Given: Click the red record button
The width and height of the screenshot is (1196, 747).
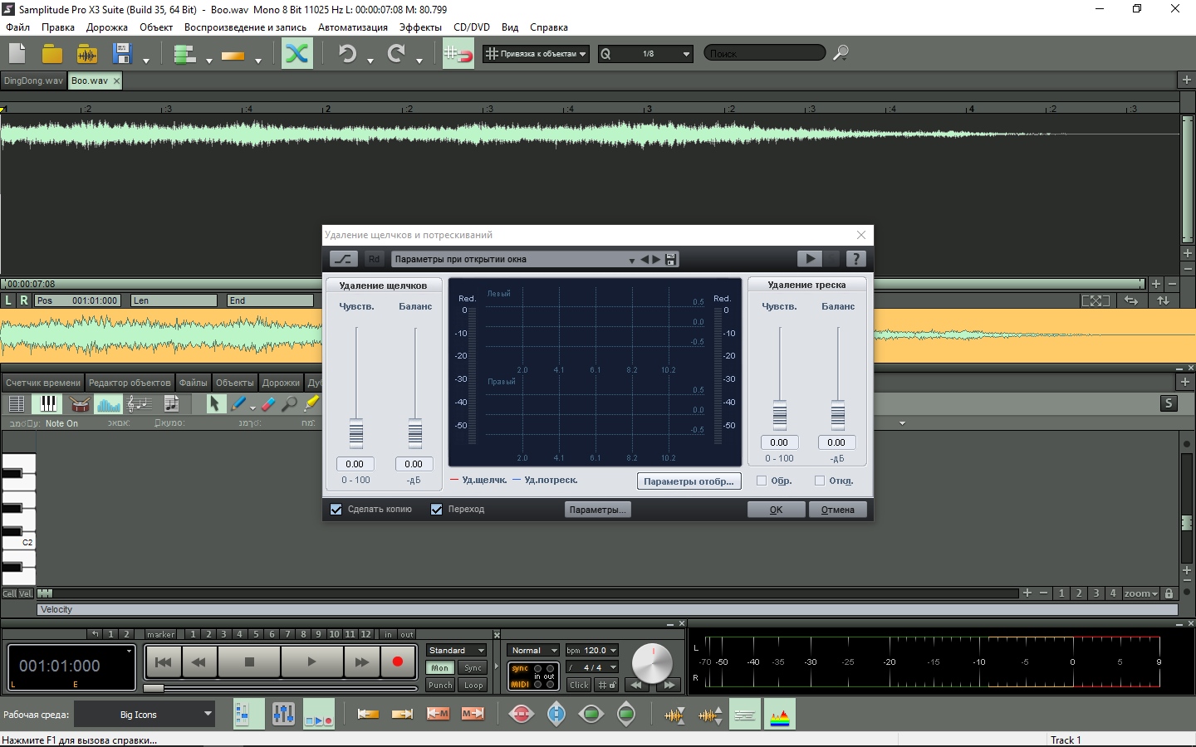Looking at the screenshot, I should coord(397,662).
